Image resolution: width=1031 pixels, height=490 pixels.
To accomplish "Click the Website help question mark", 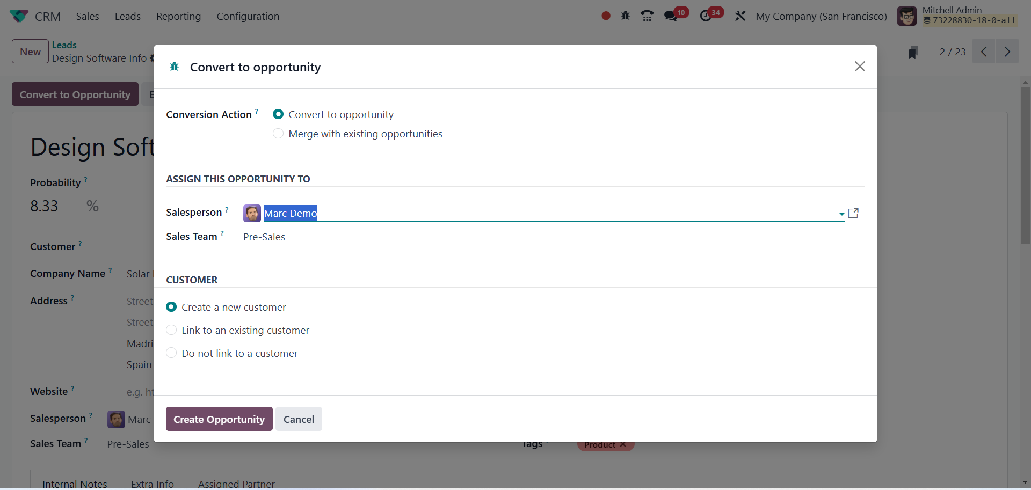I will pyautogui.click(x=73, y=389).
